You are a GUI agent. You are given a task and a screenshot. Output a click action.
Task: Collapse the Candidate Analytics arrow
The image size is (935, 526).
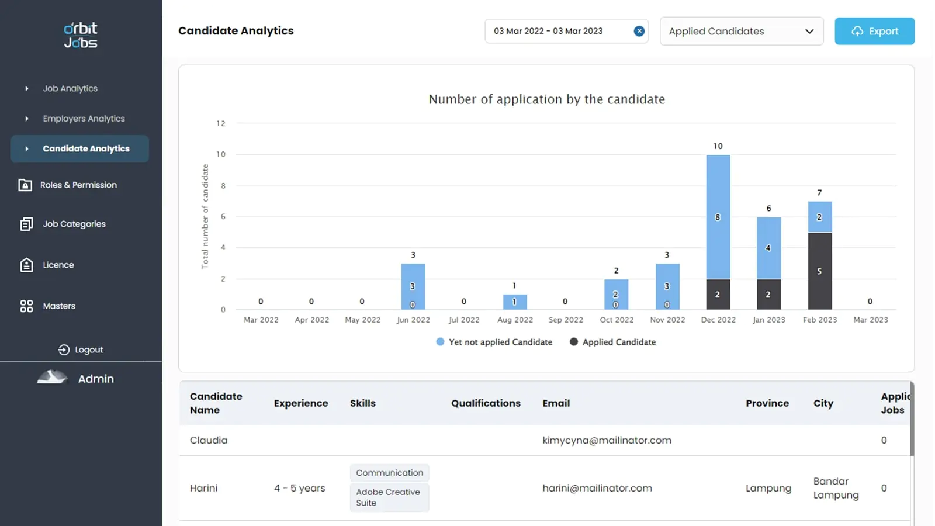coord(27,149)
